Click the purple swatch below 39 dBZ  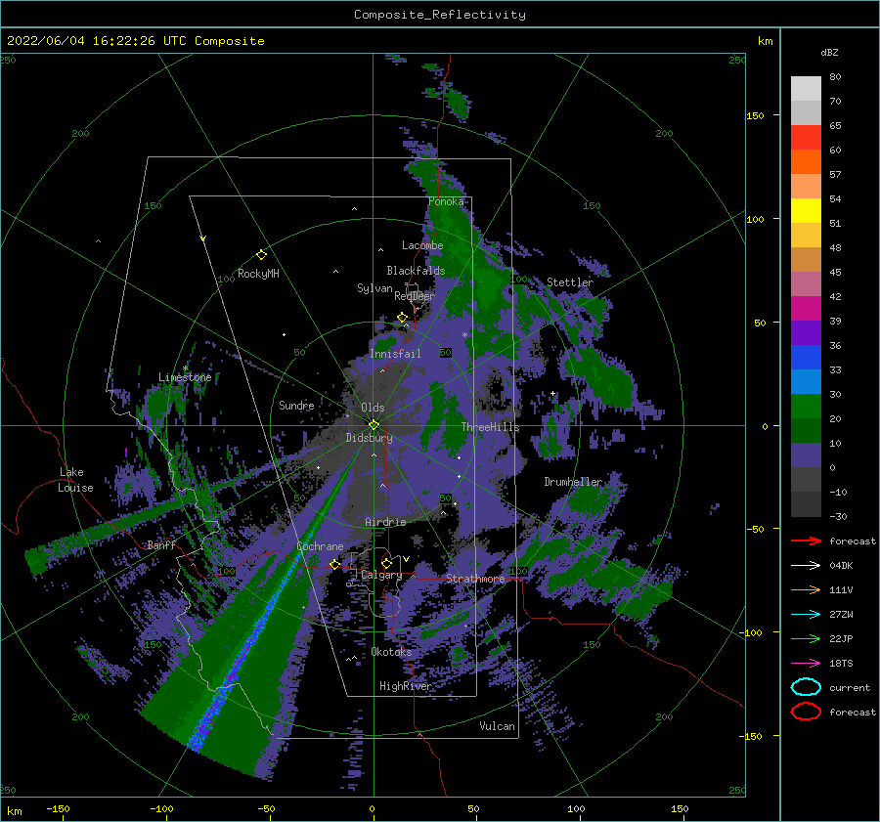(806, 332)
